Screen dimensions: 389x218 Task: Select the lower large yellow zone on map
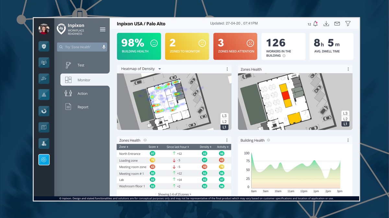[294, 118]
